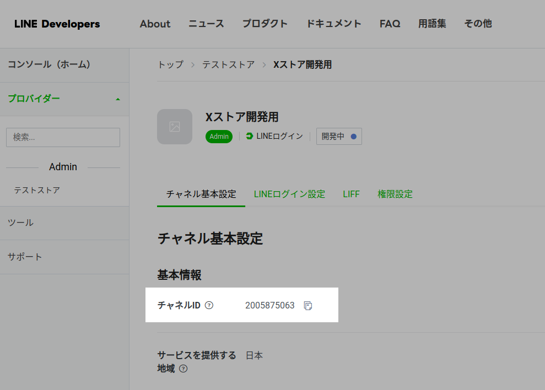Click the 基本情報 section heading
This screenshot has width=545, height=390.
coord(179,275)
